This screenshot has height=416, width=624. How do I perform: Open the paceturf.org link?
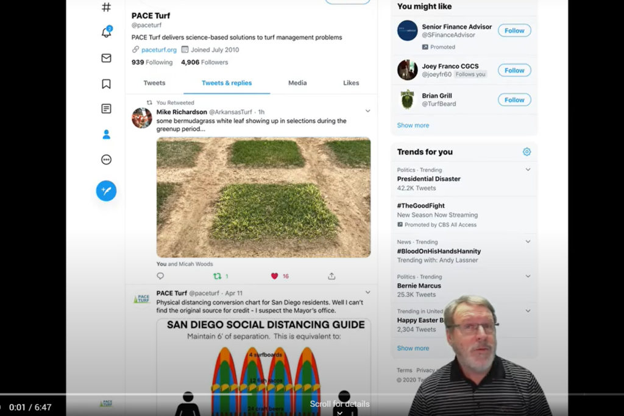point(159,50)
